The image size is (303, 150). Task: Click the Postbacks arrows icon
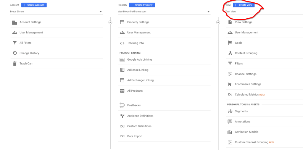coord(122,105)
